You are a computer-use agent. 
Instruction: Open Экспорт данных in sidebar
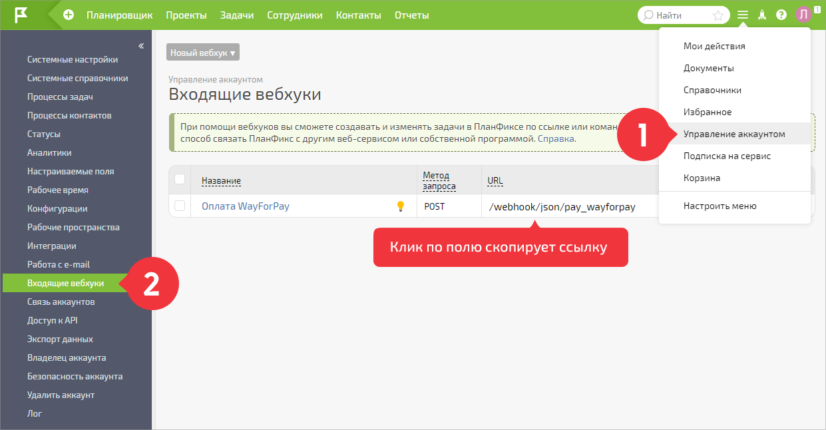coord(60,339)
